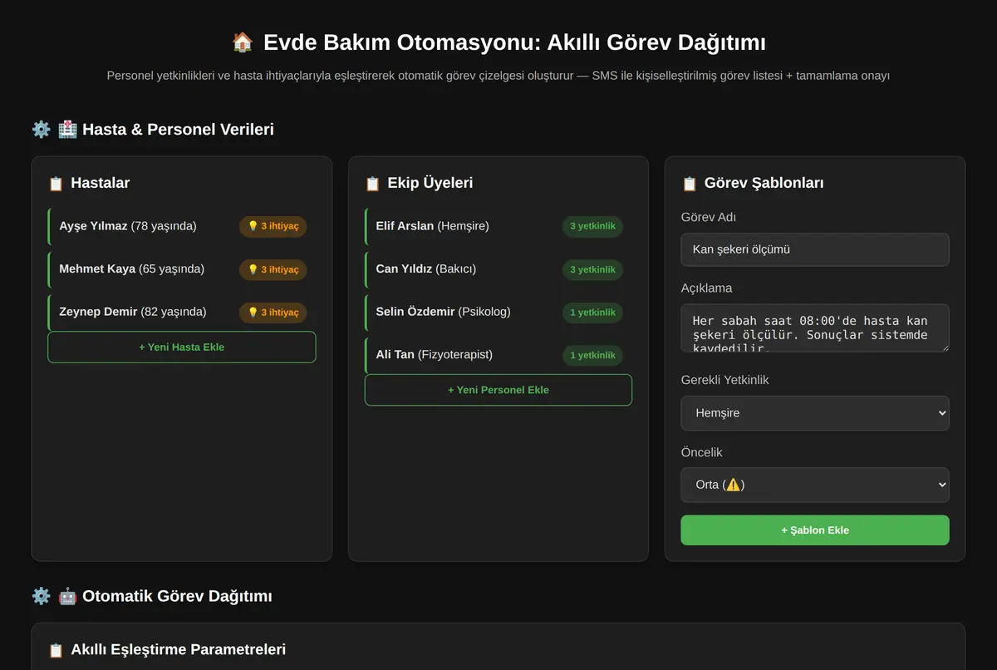Click the 3 yetkinlik badge for Can Yıldız
Image resolution: width=997 pixels, height=670 pixels.
pos(592,269)
